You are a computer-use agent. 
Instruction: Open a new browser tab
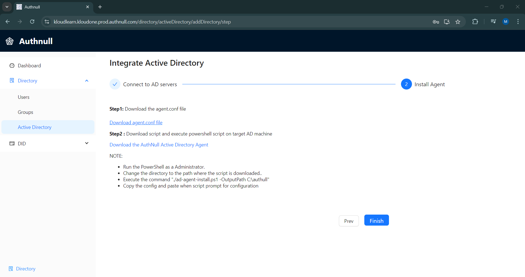[100, 7]
